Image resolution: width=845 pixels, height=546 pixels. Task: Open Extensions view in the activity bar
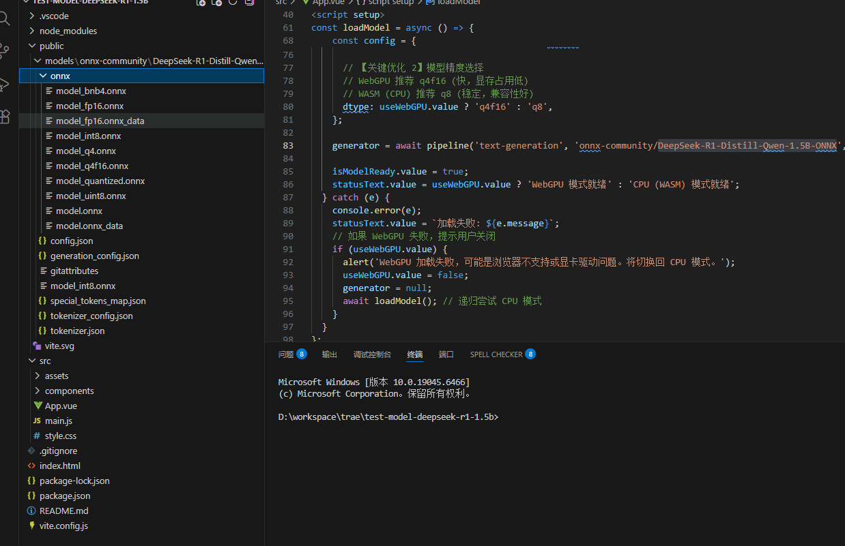click(5, 116)
